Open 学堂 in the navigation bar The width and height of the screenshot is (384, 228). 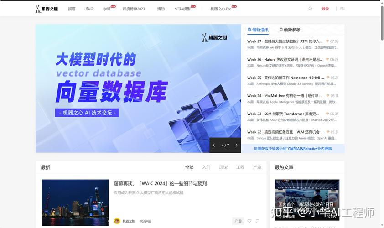pos(107,9)
